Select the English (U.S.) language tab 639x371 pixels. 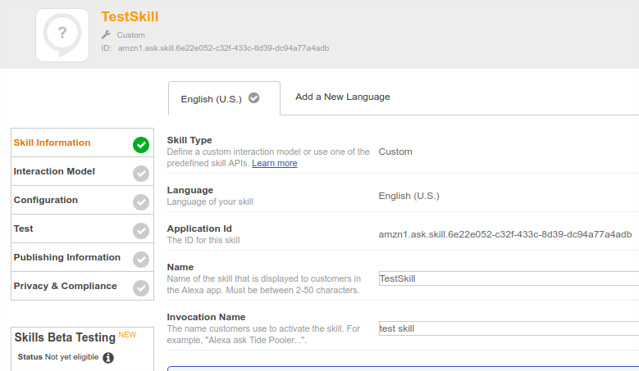tap(212, 99)
